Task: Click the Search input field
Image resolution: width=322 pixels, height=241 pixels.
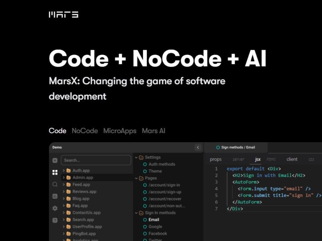Action: coord(96,160)
